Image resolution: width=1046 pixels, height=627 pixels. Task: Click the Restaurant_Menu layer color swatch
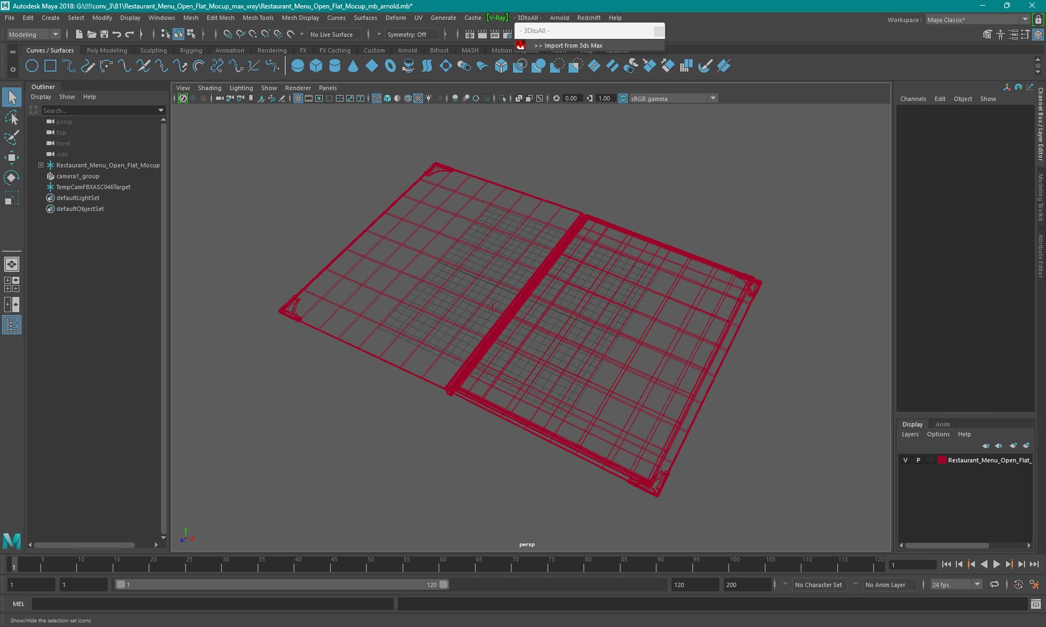[942, 460]
